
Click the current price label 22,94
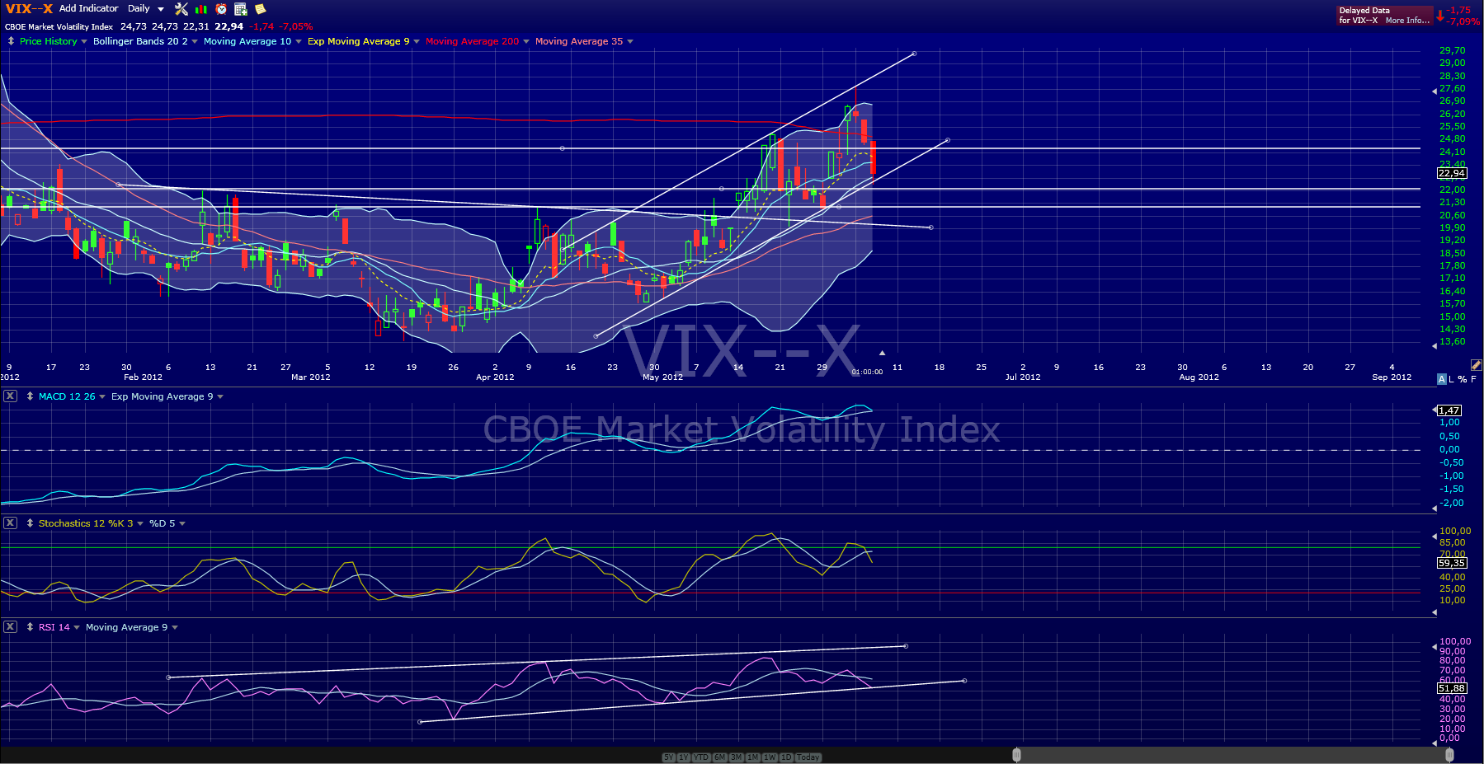1452,173
